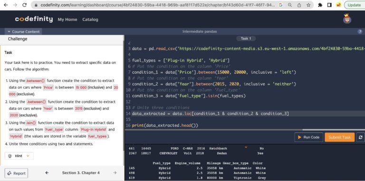Viewport: 365px width, 181px height.
Task: Go back with browser back arrow
Action: pos(6,5)
